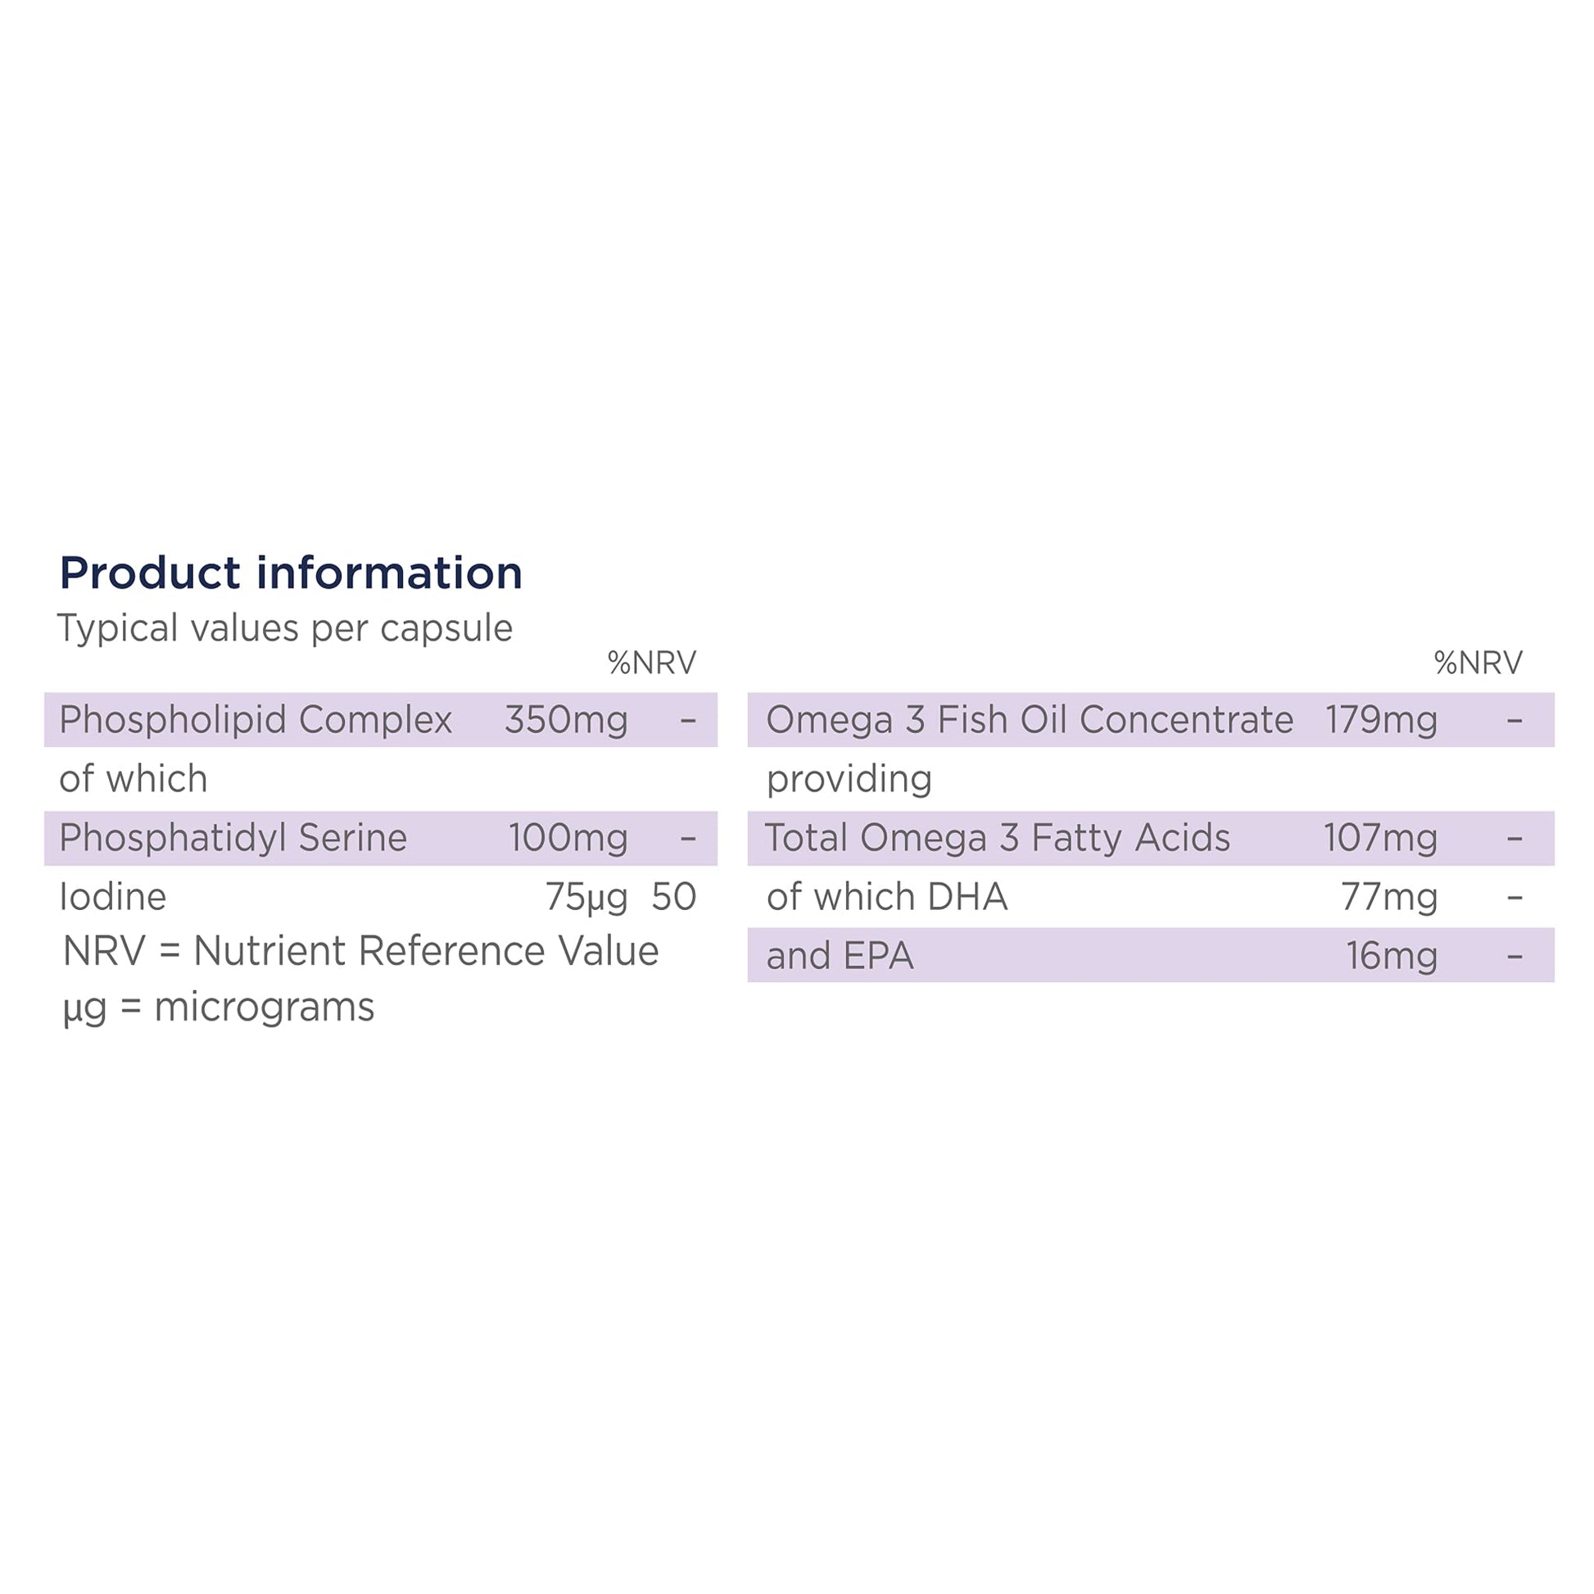
Task: Click the Iodine row label
Action: point(113,897)
